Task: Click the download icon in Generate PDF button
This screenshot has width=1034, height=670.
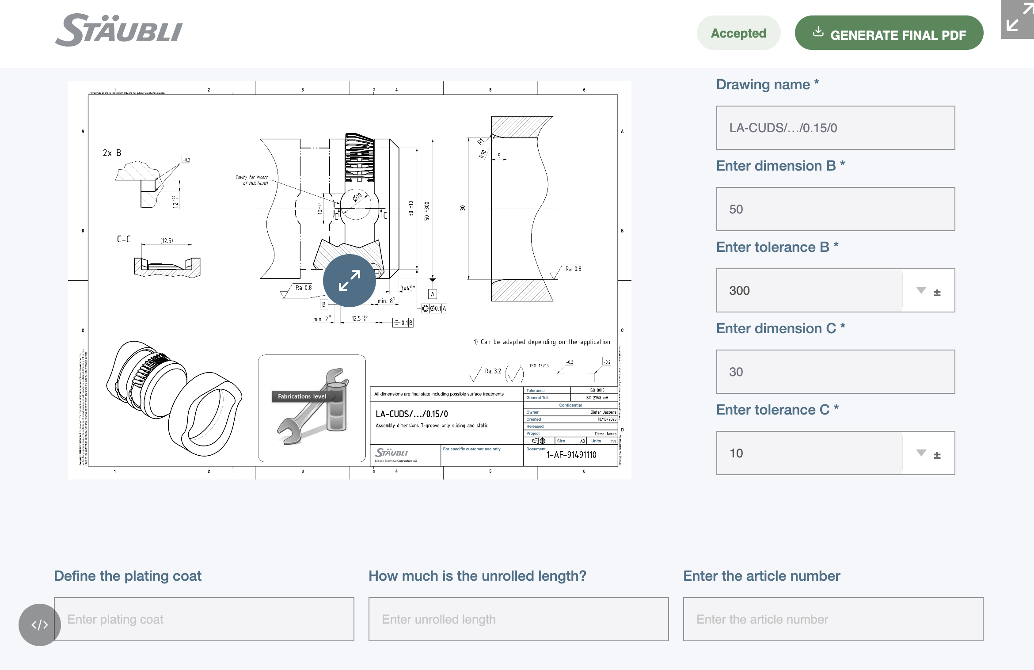Action: pos(818,32)
